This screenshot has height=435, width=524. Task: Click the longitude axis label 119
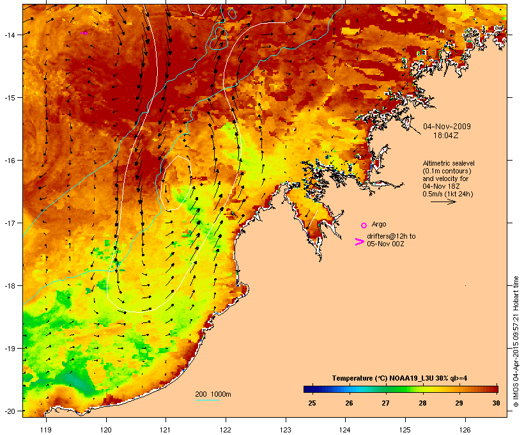[x=46, y=430]
